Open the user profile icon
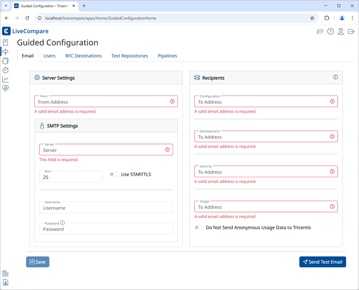The image size is (359, 290). coord(341,31)
